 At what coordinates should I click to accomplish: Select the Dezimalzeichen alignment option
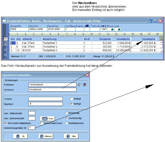(x=67, y=123)
